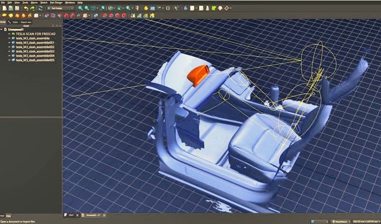
Task: Select tesla_M3_dash_assemblie003 in the tree
Action: [x=35, y=52]
